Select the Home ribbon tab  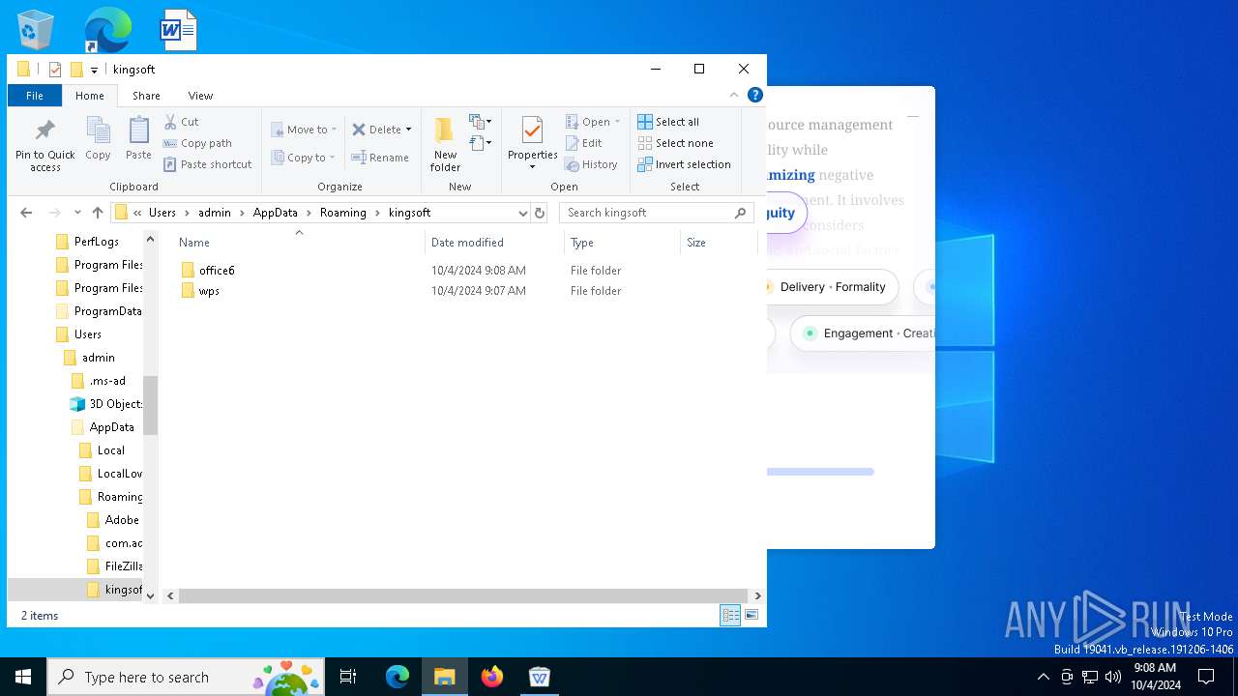90,96
